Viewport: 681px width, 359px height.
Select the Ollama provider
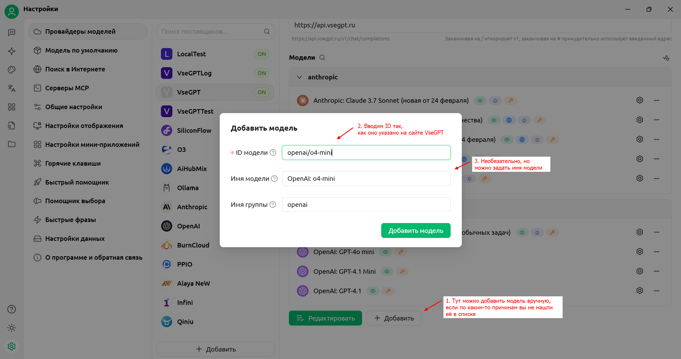[x=188, y=188]
